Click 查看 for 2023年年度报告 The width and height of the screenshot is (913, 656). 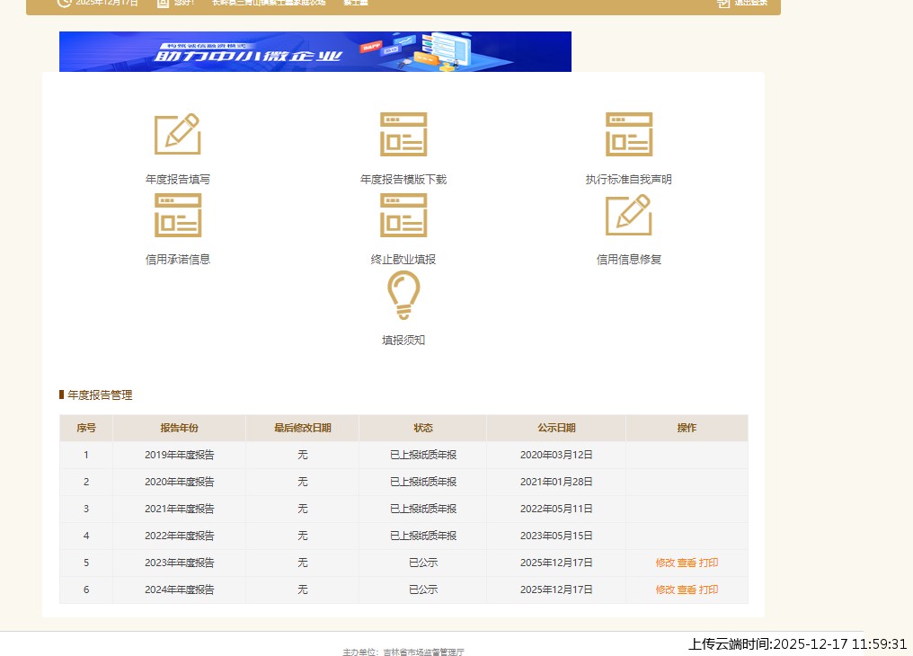pos(687,563)
